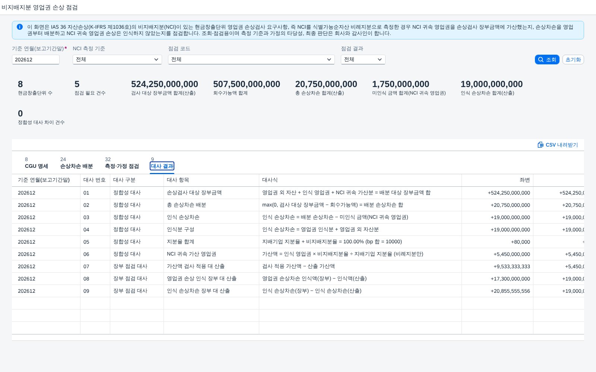Click the 기준 연월(보고기간말) column header
596x372 pixels.
click(x=46, y=180)
